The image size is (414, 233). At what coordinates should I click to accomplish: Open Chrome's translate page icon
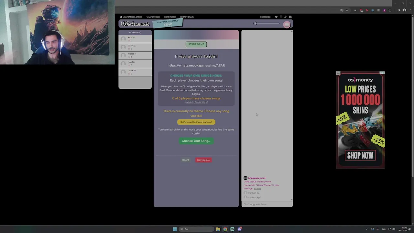pyautogui.click(x=342, y=10)
